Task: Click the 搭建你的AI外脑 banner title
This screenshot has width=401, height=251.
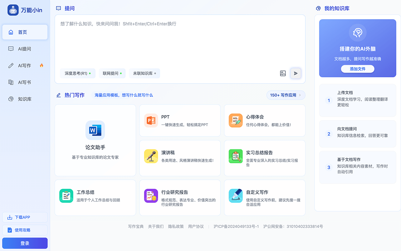Action: point(358,49)
